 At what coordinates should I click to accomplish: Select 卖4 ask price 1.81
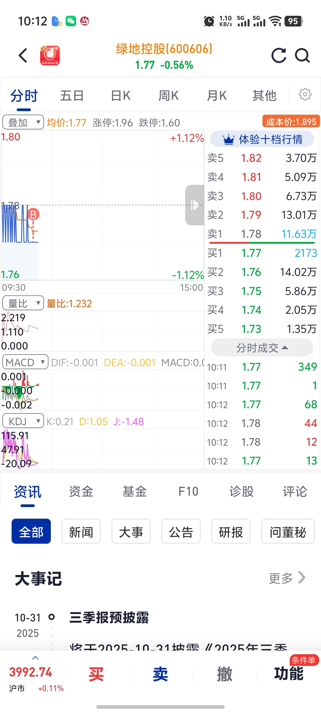(x=262, y=177)
